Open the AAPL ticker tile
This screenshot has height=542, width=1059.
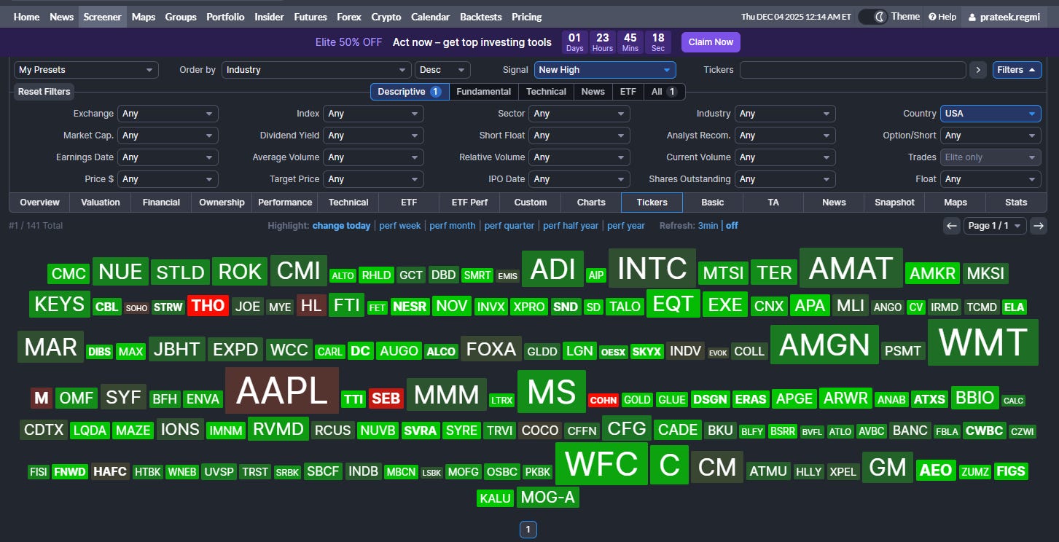tap(282, 391)
